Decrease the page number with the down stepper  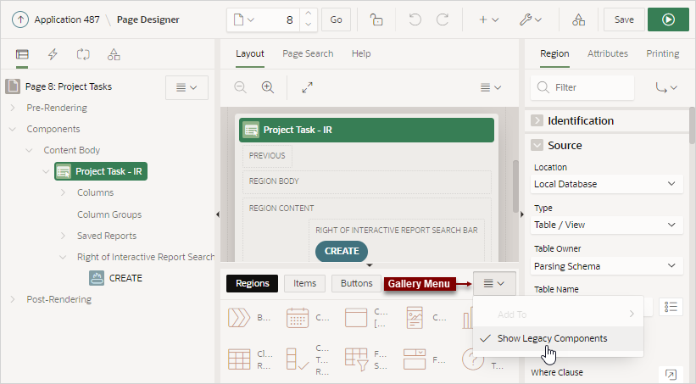tap(309, 25)
